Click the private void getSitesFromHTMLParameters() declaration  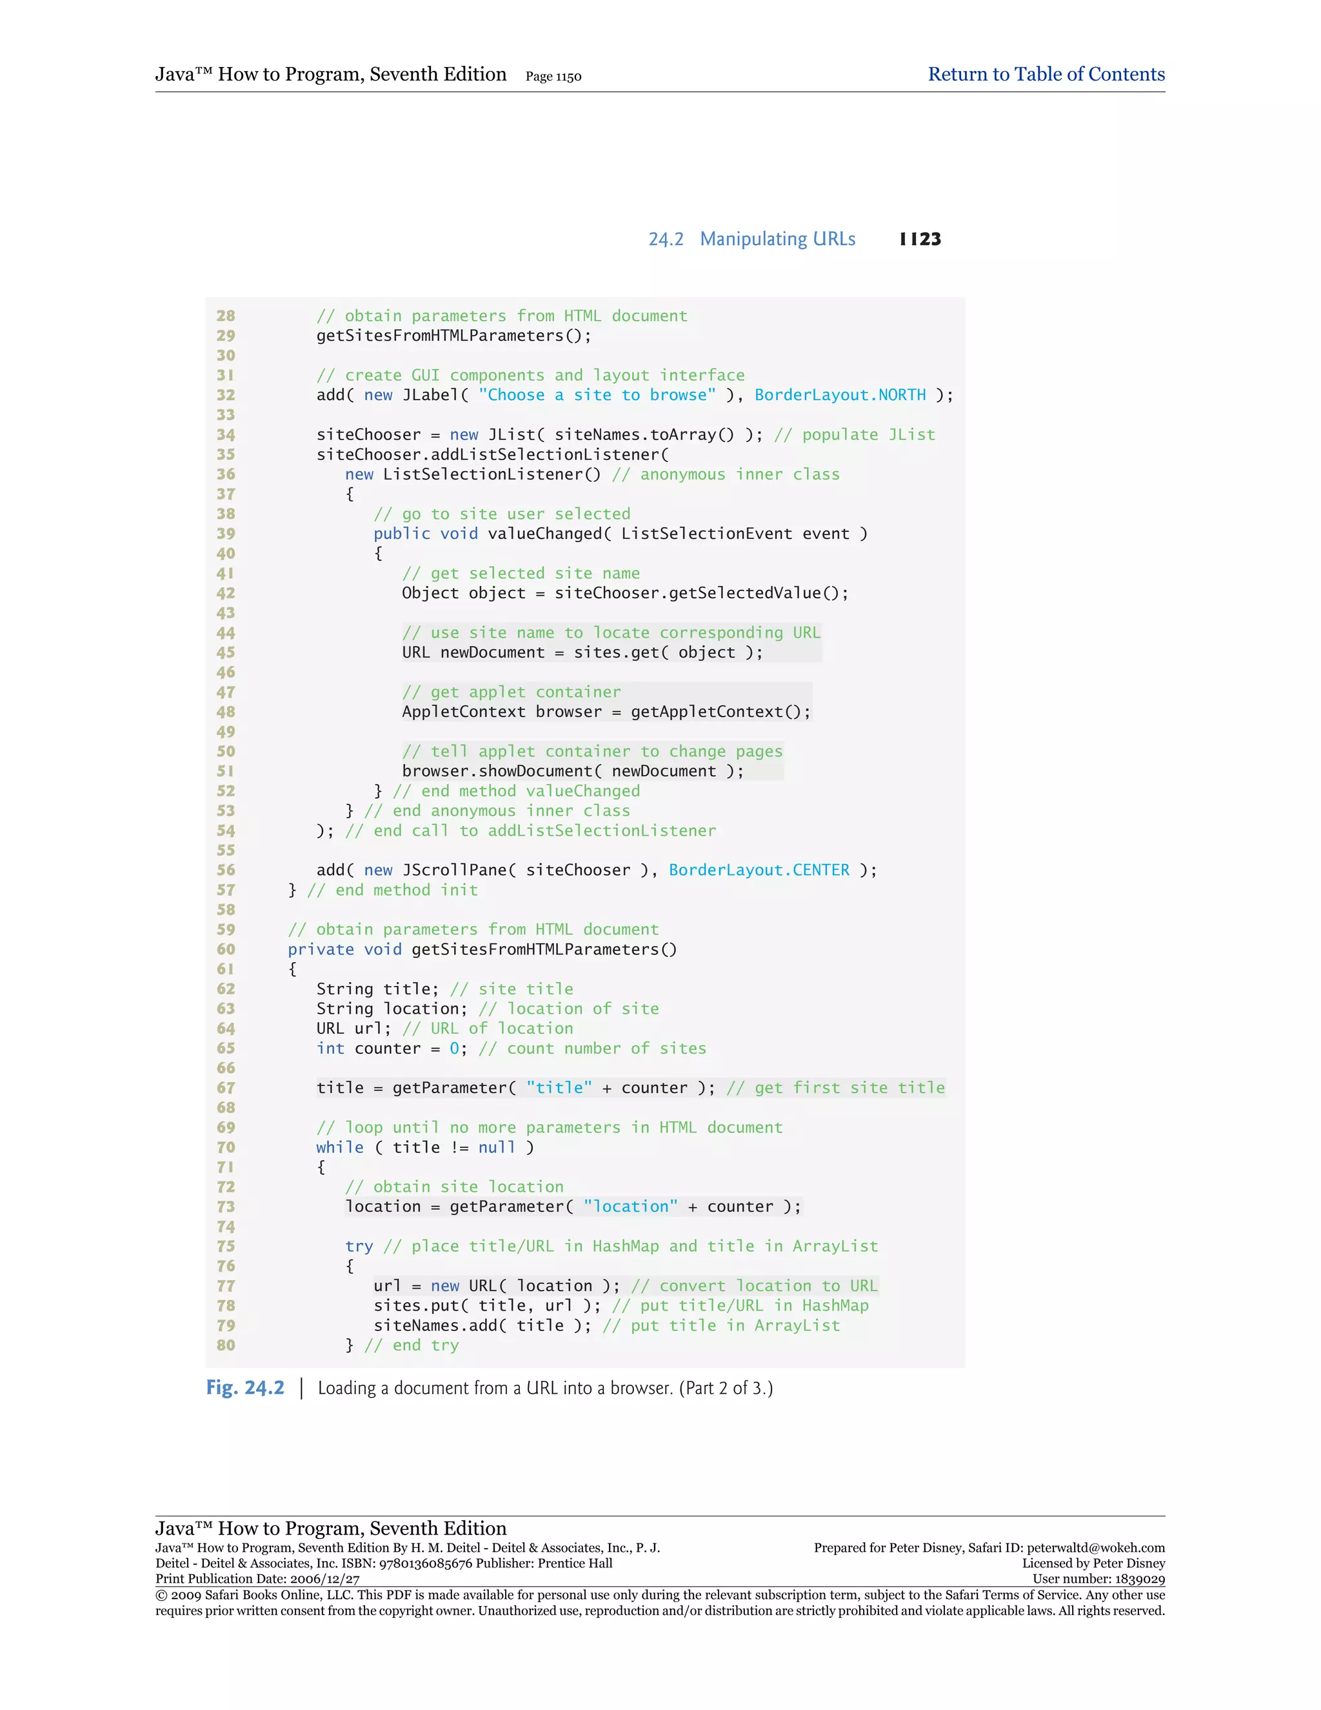tap(482, 949)
